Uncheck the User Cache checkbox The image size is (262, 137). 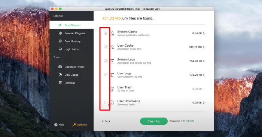click(x=106, y=47)
